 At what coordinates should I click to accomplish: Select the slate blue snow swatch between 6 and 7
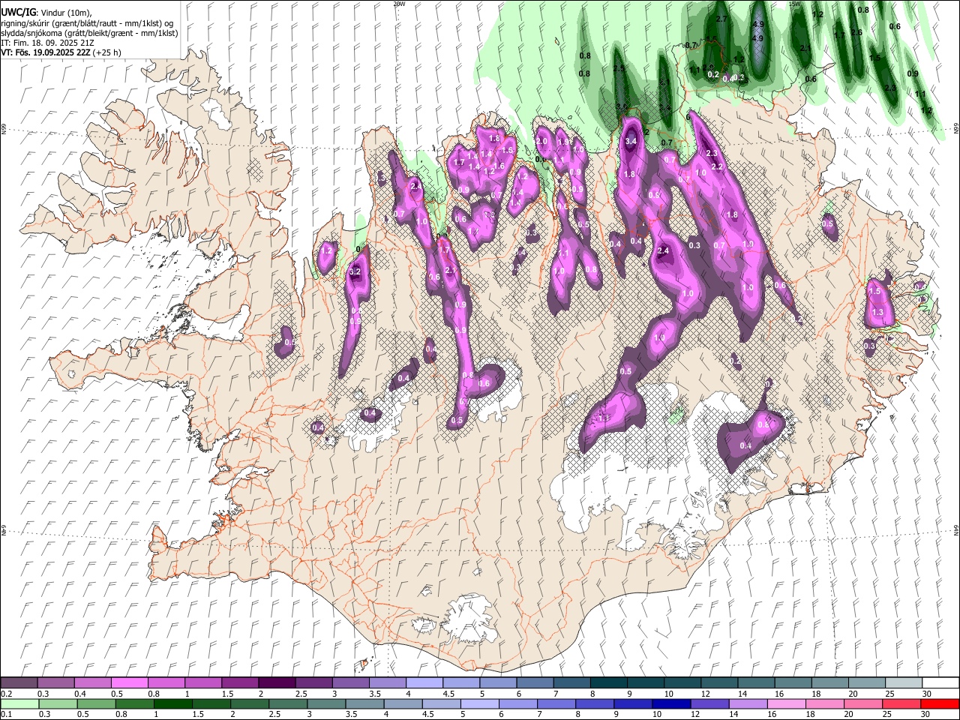[x=535, y=682]
